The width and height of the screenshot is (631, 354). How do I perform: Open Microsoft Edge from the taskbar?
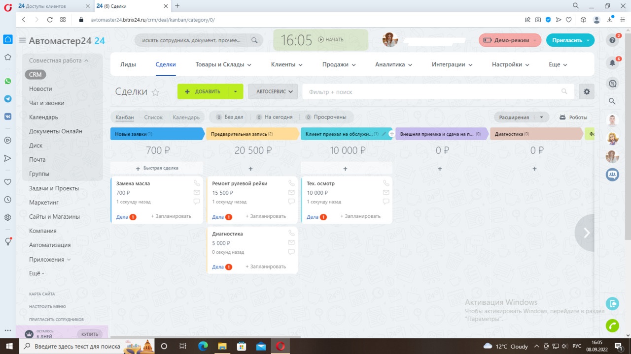click(x=203, y=346)
